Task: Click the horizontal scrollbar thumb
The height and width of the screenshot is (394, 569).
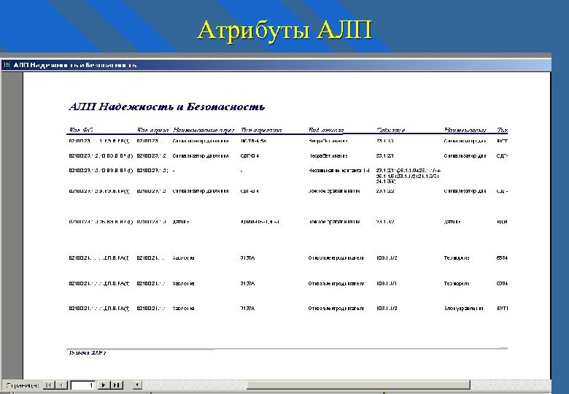Action: pyautogui.click(x=358, y=385)
